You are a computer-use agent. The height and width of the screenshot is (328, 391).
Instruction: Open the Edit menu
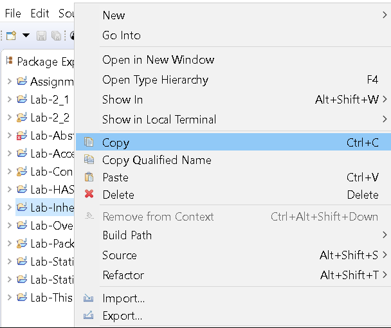tap(40, 14)
